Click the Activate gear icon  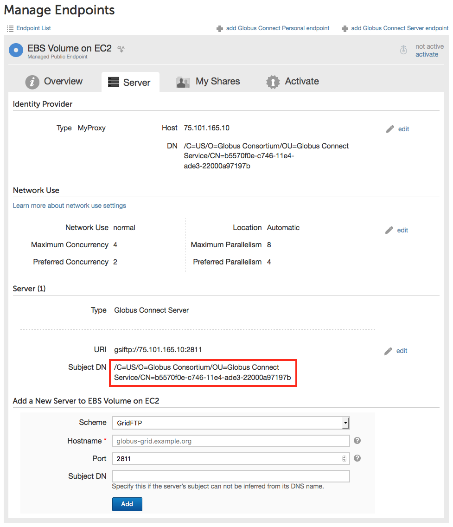[273, 82]
